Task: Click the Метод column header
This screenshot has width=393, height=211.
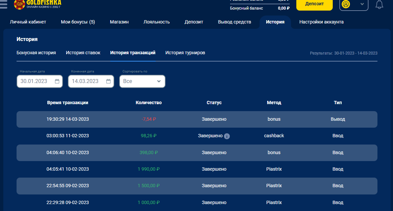Action: coord(274,103)
